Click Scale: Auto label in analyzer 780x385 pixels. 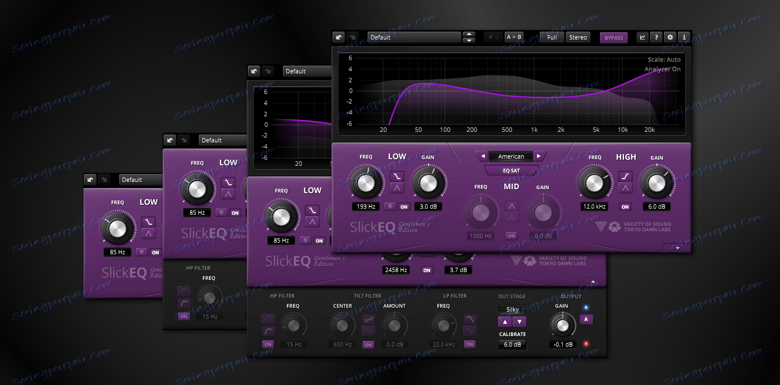tap(664, 60)
